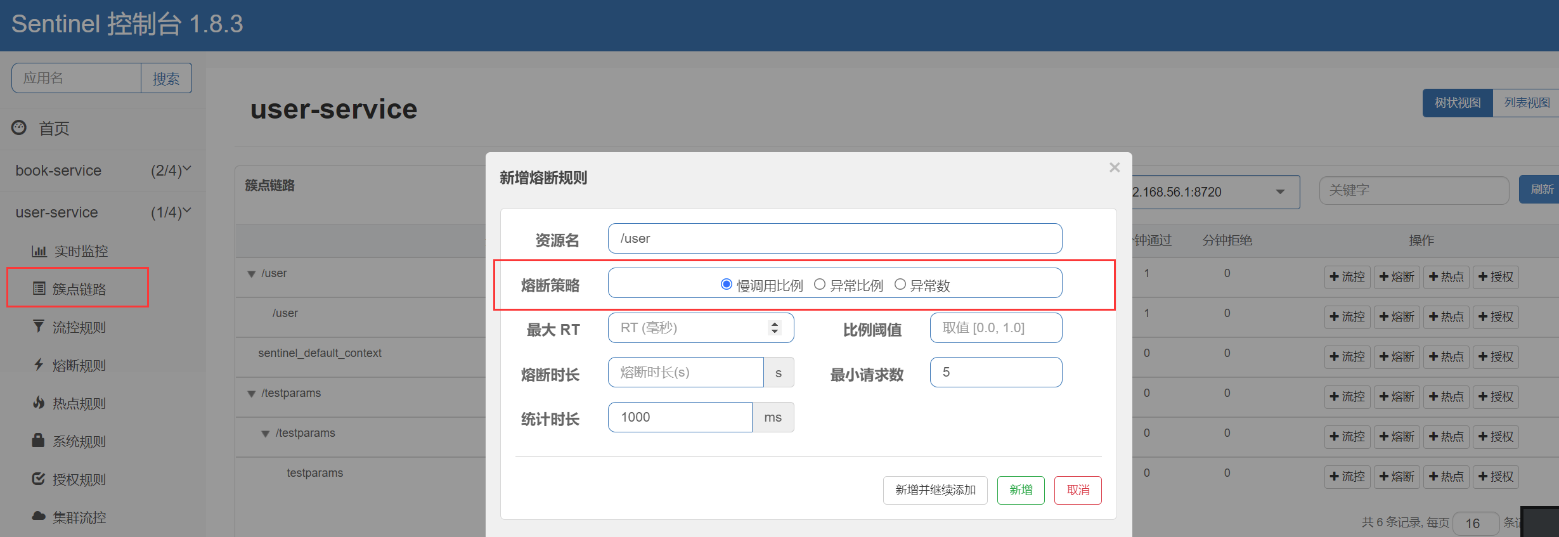Click the sentinel_default_context row text
The width and height of the screenshot is (1559, 537).
coord(320,353)
